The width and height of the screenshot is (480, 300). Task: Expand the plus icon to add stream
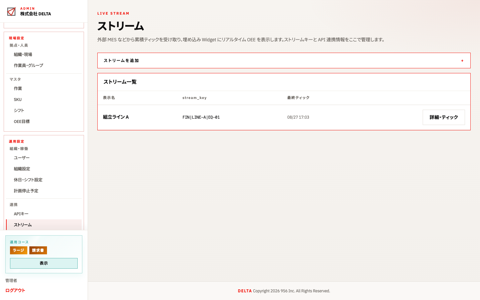[x=462, y=61]
